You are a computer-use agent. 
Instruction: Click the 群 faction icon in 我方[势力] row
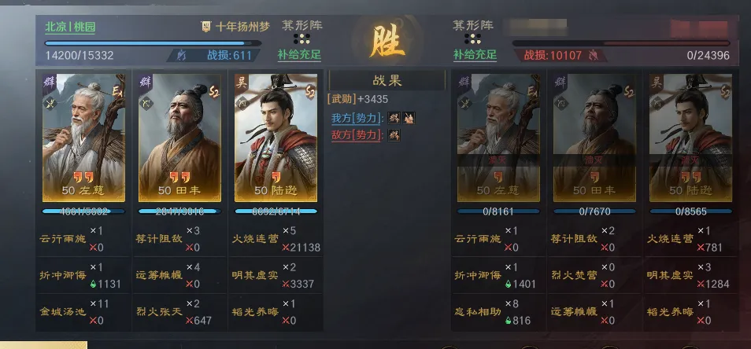[x=394, y=118]
